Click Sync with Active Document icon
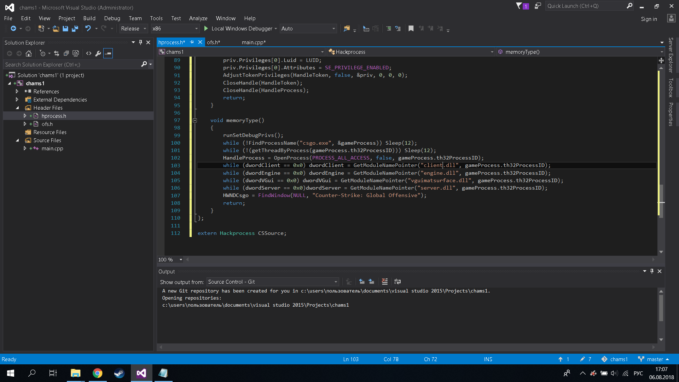 (57, 53)
